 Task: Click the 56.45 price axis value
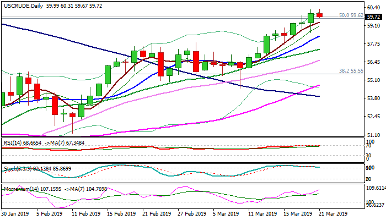click(374, 62)
